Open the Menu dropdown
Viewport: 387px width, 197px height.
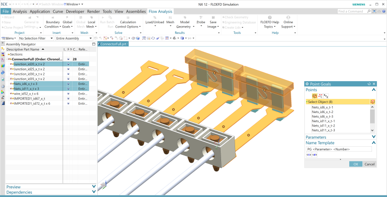click(9, 38)
